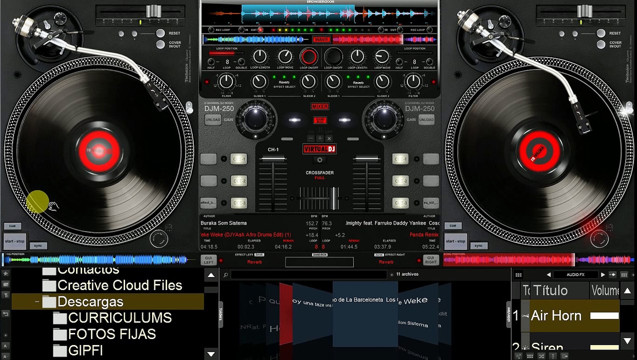Viewport: 637px width, 360px height.
Task: Click the left deck CUE-3 button
Action: [x=239, y=203]
